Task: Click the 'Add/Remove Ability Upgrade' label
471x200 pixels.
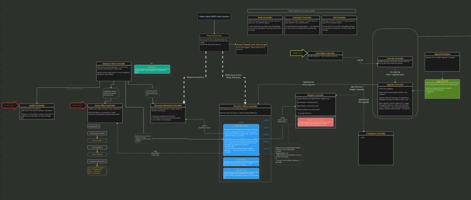Action: (x=309, y=83)
